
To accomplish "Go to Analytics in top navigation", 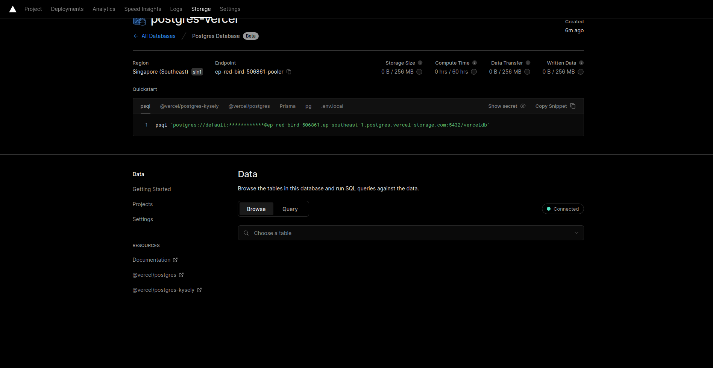I will [104, 9].
